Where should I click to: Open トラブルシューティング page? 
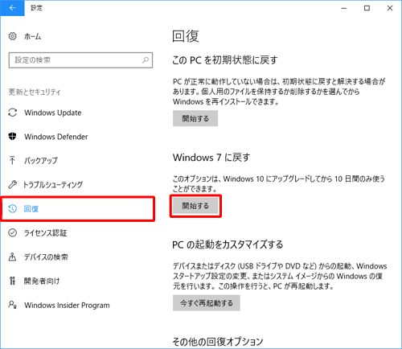pos(53,185)
